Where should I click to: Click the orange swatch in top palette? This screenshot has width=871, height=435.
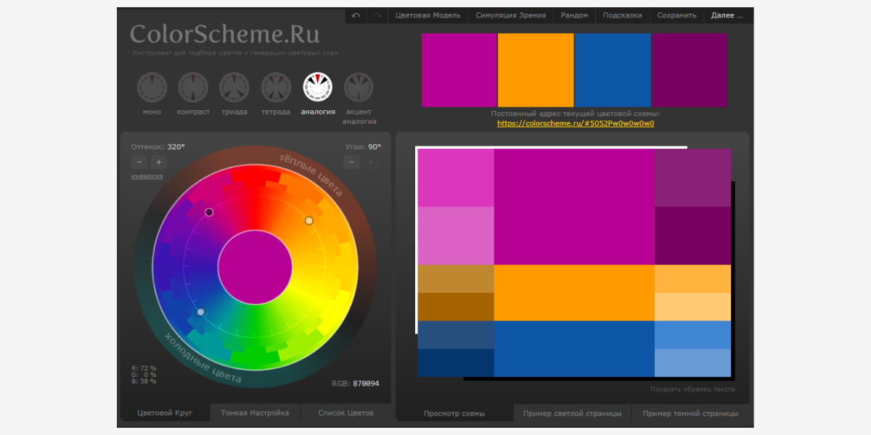(x=536, y=70)
